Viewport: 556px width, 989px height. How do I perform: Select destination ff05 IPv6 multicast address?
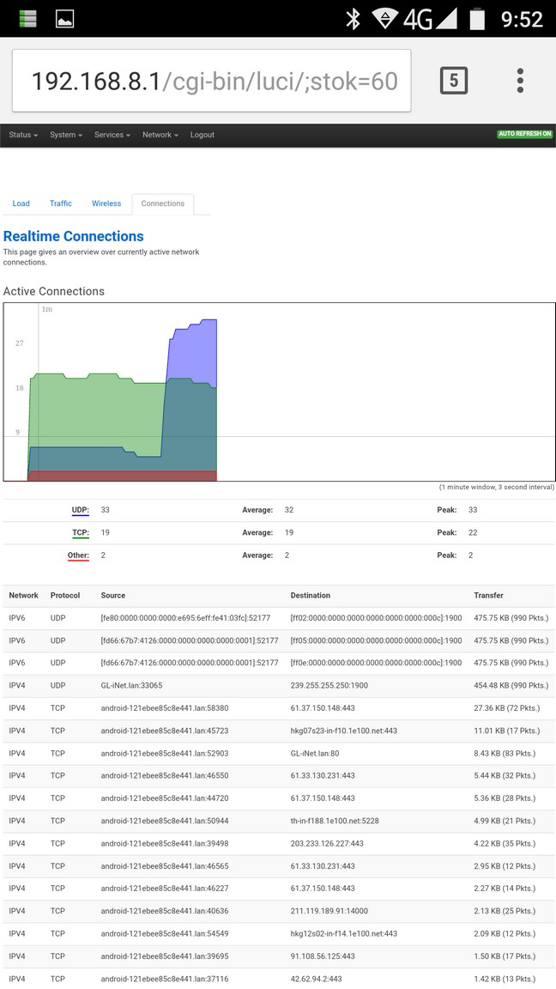377,640
